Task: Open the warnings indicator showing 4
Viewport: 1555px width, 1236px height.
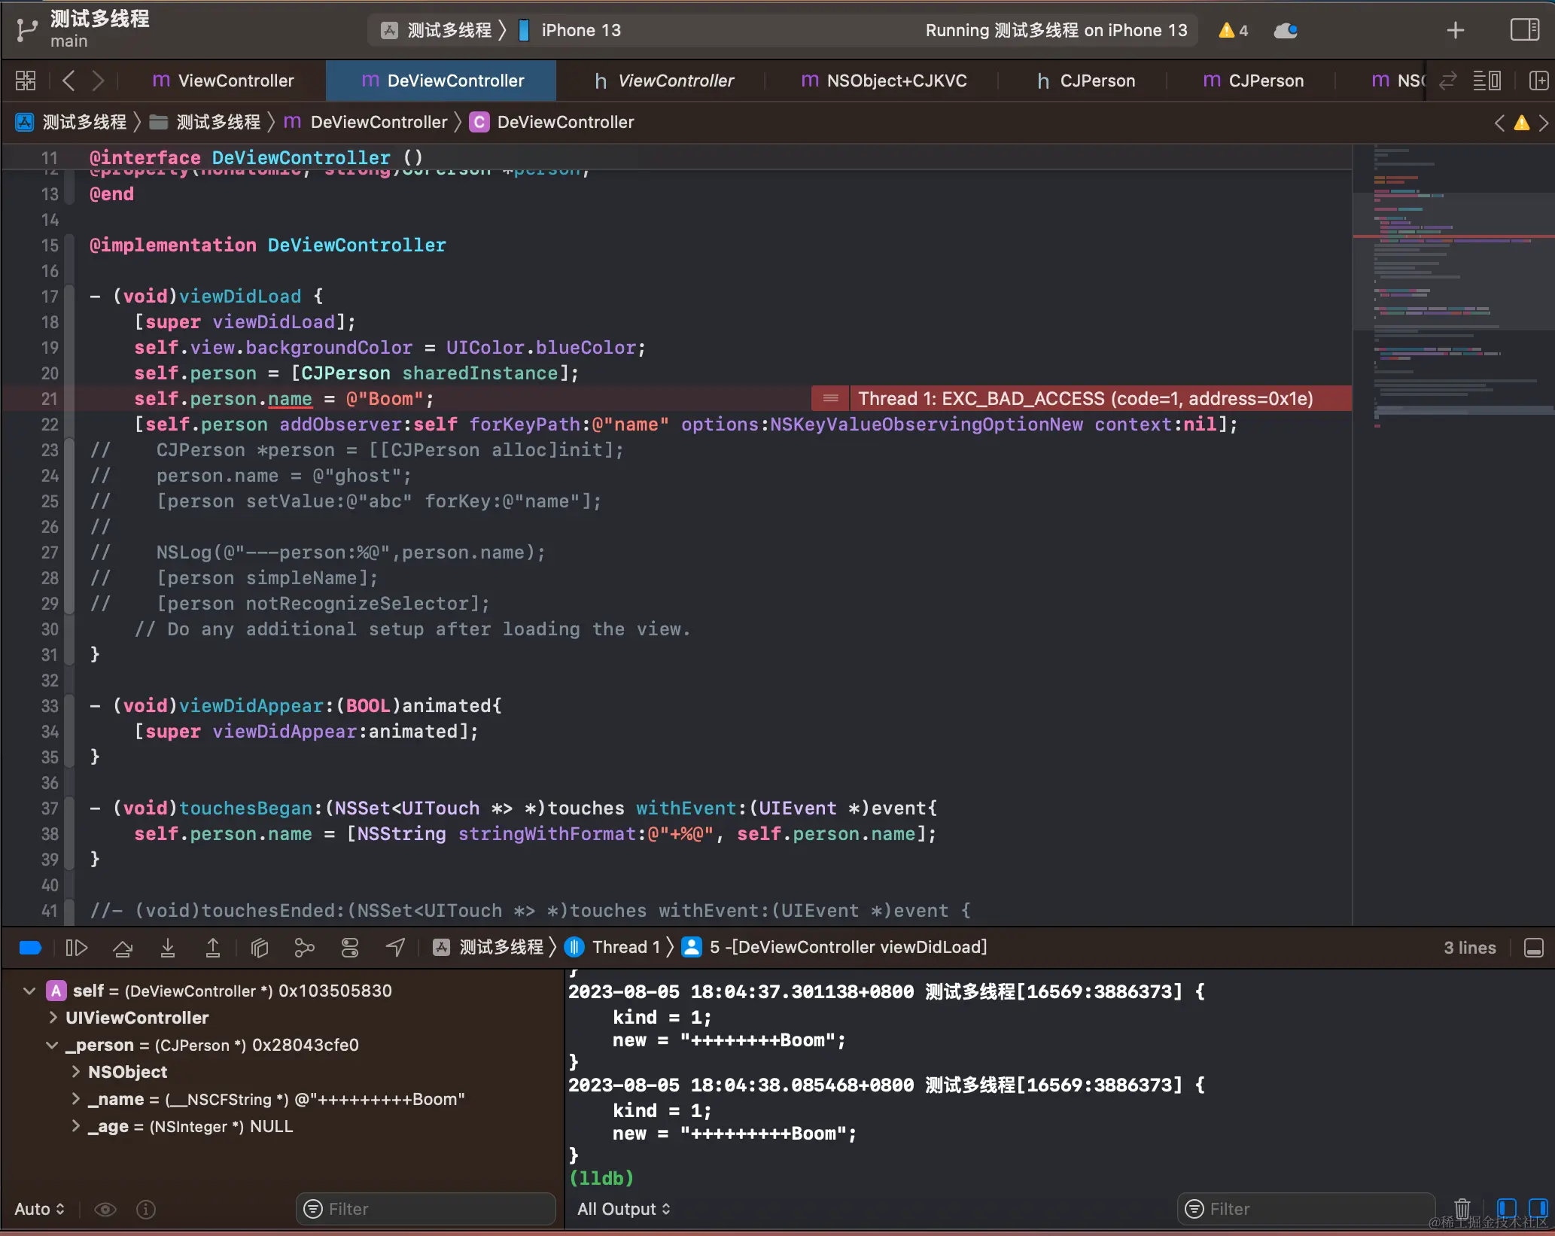Action: pyautogui.click(x=1234, y=30)
